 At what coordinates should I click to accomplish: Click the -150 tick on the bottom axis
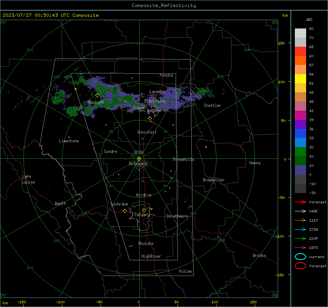pyautogui.click(x=22, y=302)
